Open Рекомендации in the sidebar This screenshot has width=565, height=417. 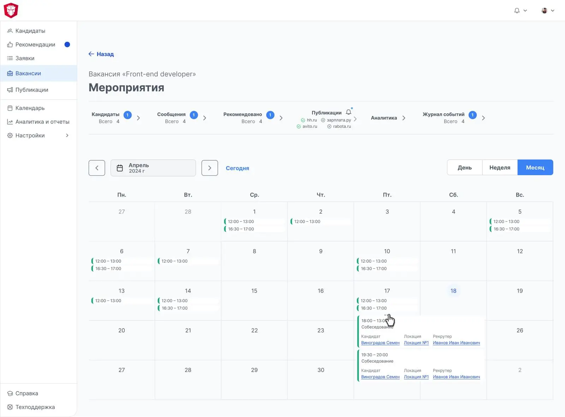pos(35,44)
